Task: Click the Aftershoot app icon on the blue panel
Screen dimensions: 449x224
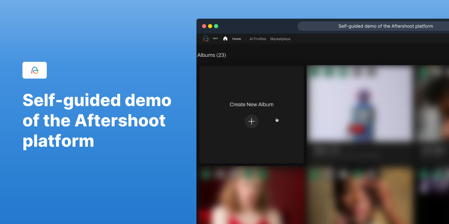Action: click(x=34, y=70)
